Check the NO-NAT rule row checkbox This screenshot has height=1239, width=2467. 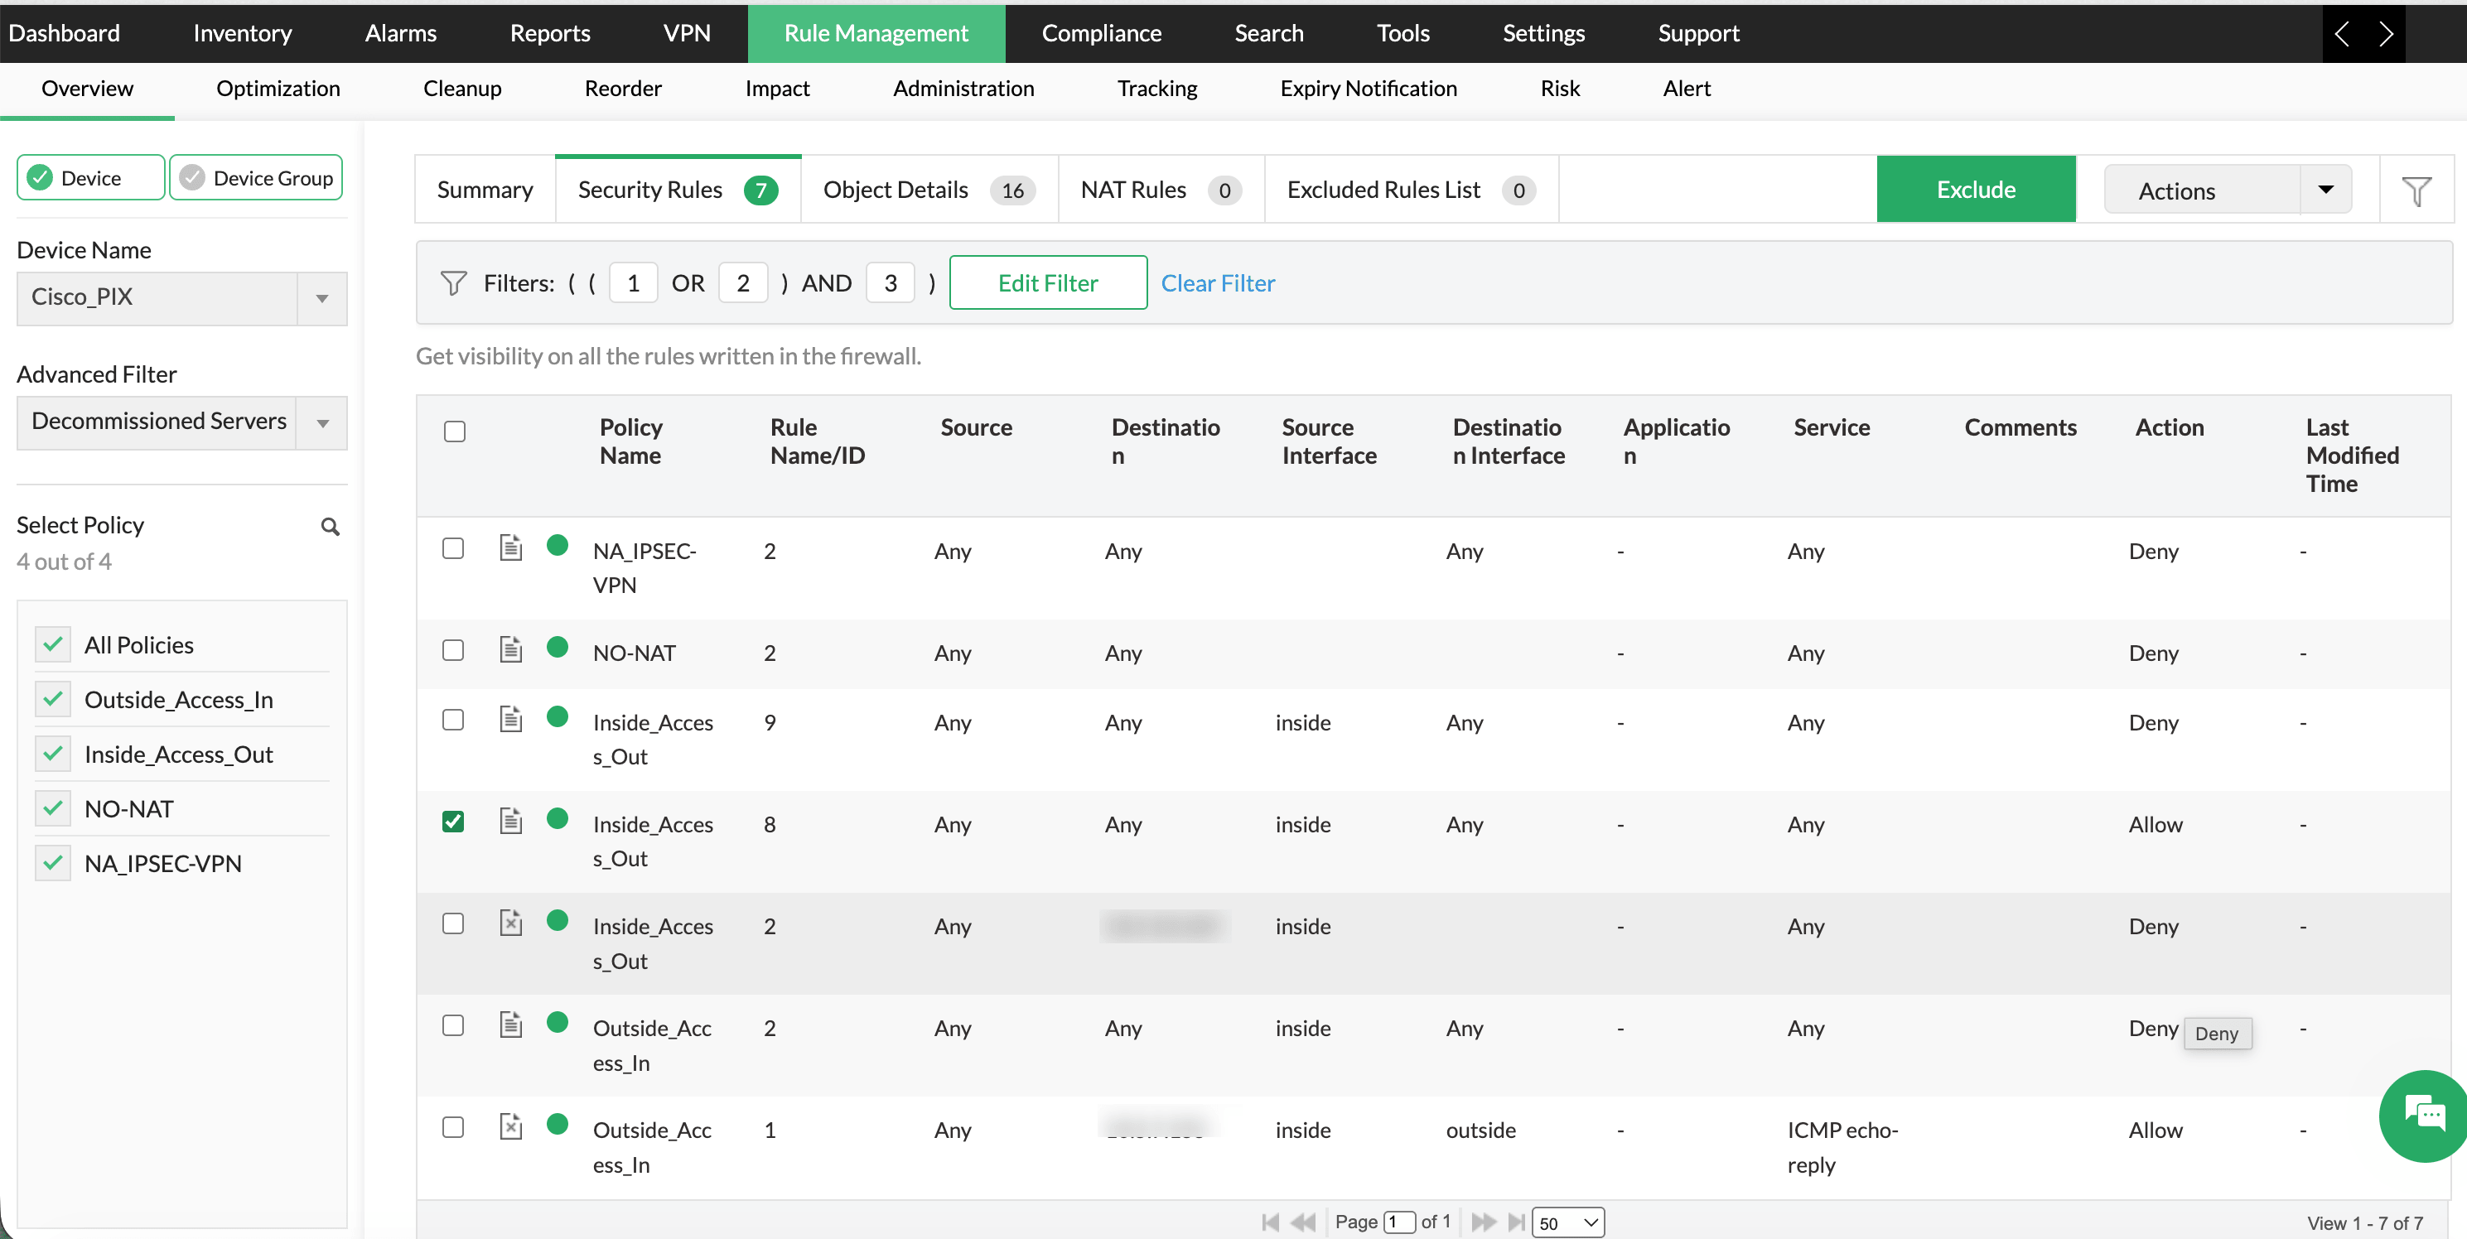click(453, 650)
